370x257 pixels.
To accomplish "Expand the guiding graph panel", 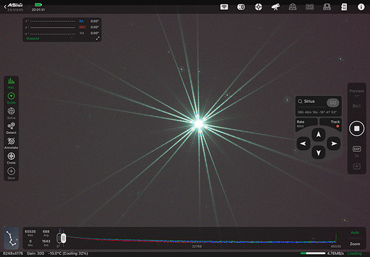I will [98, 39].
